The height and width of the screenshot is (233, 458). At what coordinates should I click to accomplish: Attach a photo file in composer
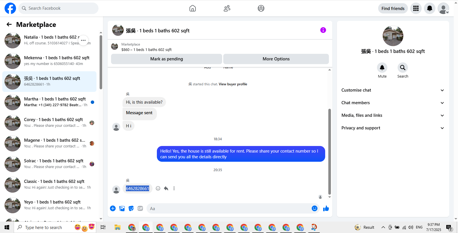pyautogui.click(x=122, y=208)
